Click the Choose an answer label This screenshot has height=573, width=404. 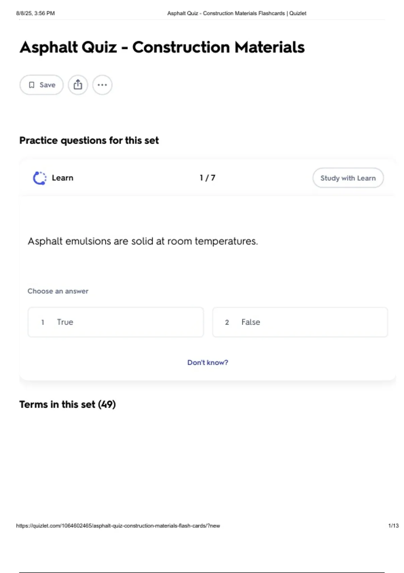point(58,291)
